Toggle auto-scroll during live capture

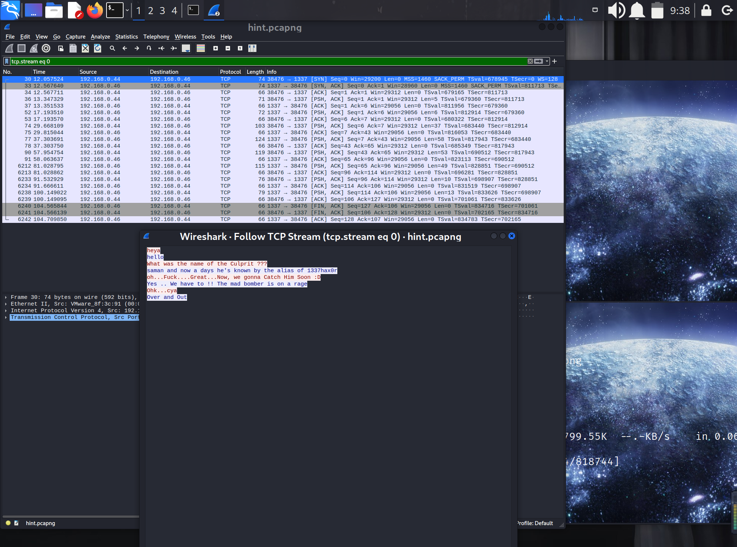pyautogui.click(x=186, y=48)
